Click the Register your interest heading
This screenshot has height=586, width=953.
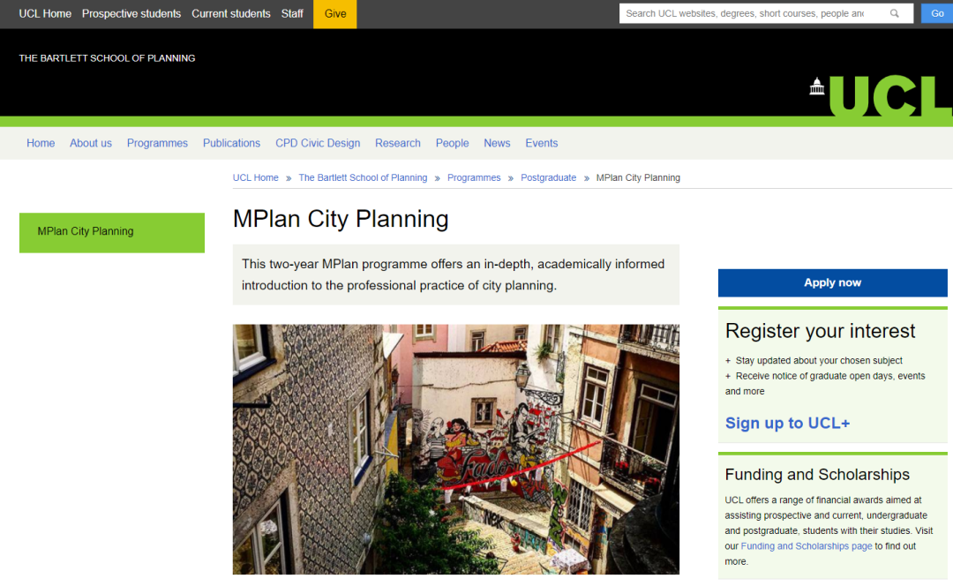point(820,331)
